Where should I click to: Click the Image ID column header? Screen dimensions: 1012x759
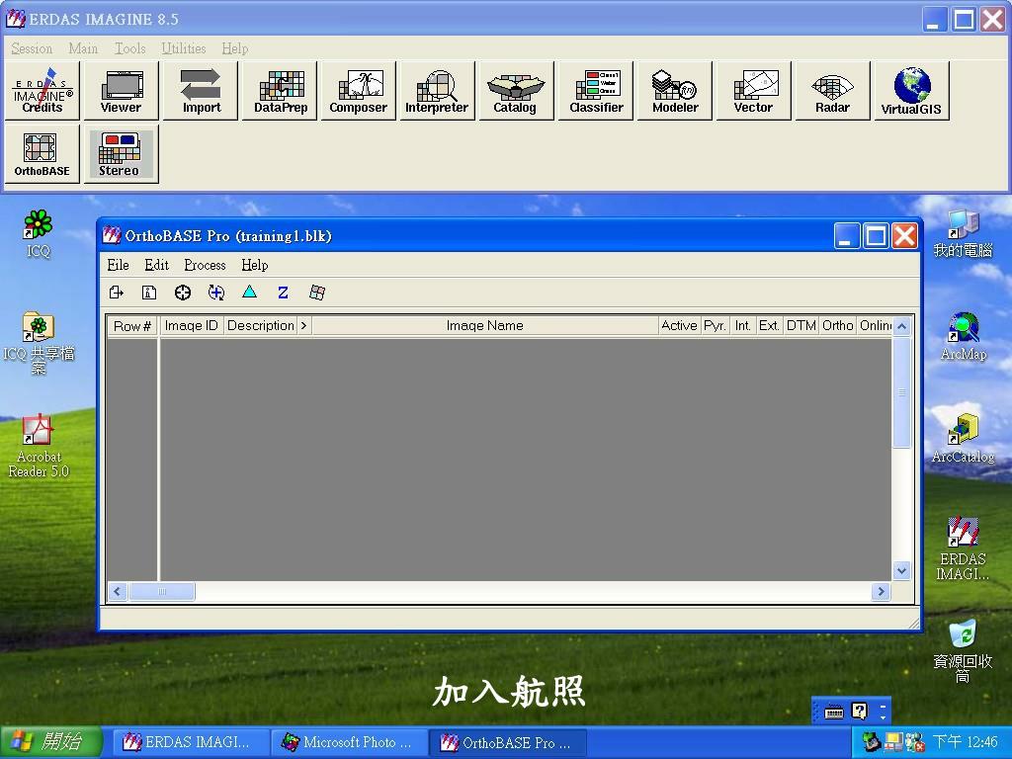pos(192,326)
